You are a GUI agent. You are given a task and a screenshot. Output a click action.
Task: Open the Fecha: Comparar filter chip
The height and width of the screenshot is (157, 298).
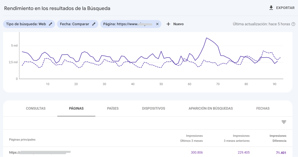click(75, 24)
